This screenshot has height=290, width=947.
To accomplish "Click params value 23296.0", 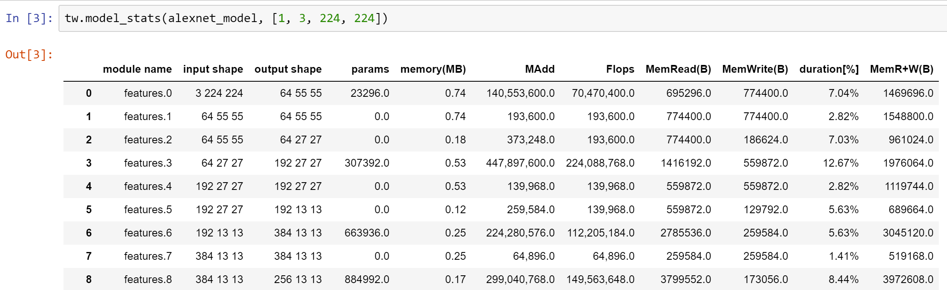I will coord(370,93).
